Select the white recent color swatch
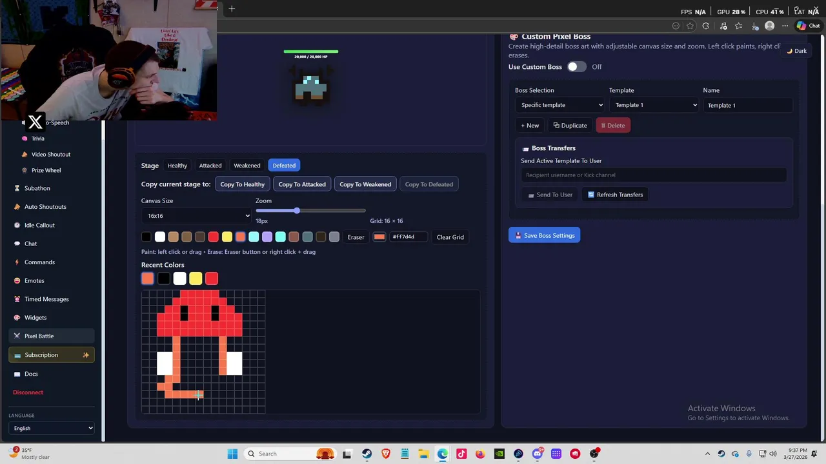Viewport: 826px width, 464px height. tap(179, 278)
